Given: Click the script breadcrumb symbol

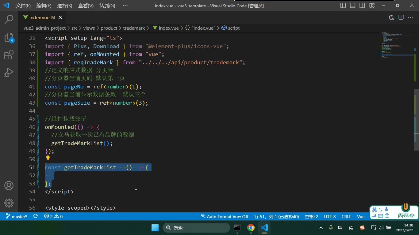Looking at the screenshot, I should [x=230, y=28].
